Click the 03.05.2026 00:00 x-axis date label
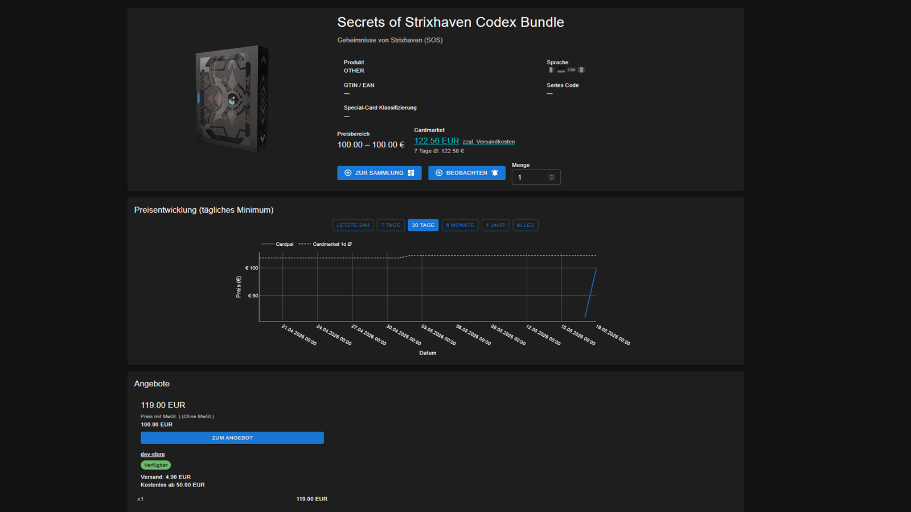The height and width of the screenshot is (512, 911). [438, 335]
